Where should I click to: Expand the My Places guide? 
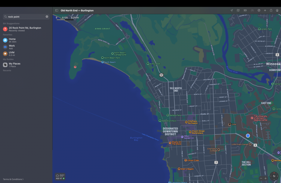pos(14,65)
